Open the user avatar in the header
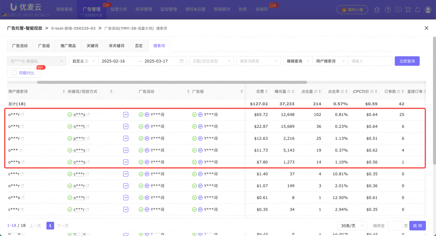Screen dimensions: 436x236 point(428,10)
